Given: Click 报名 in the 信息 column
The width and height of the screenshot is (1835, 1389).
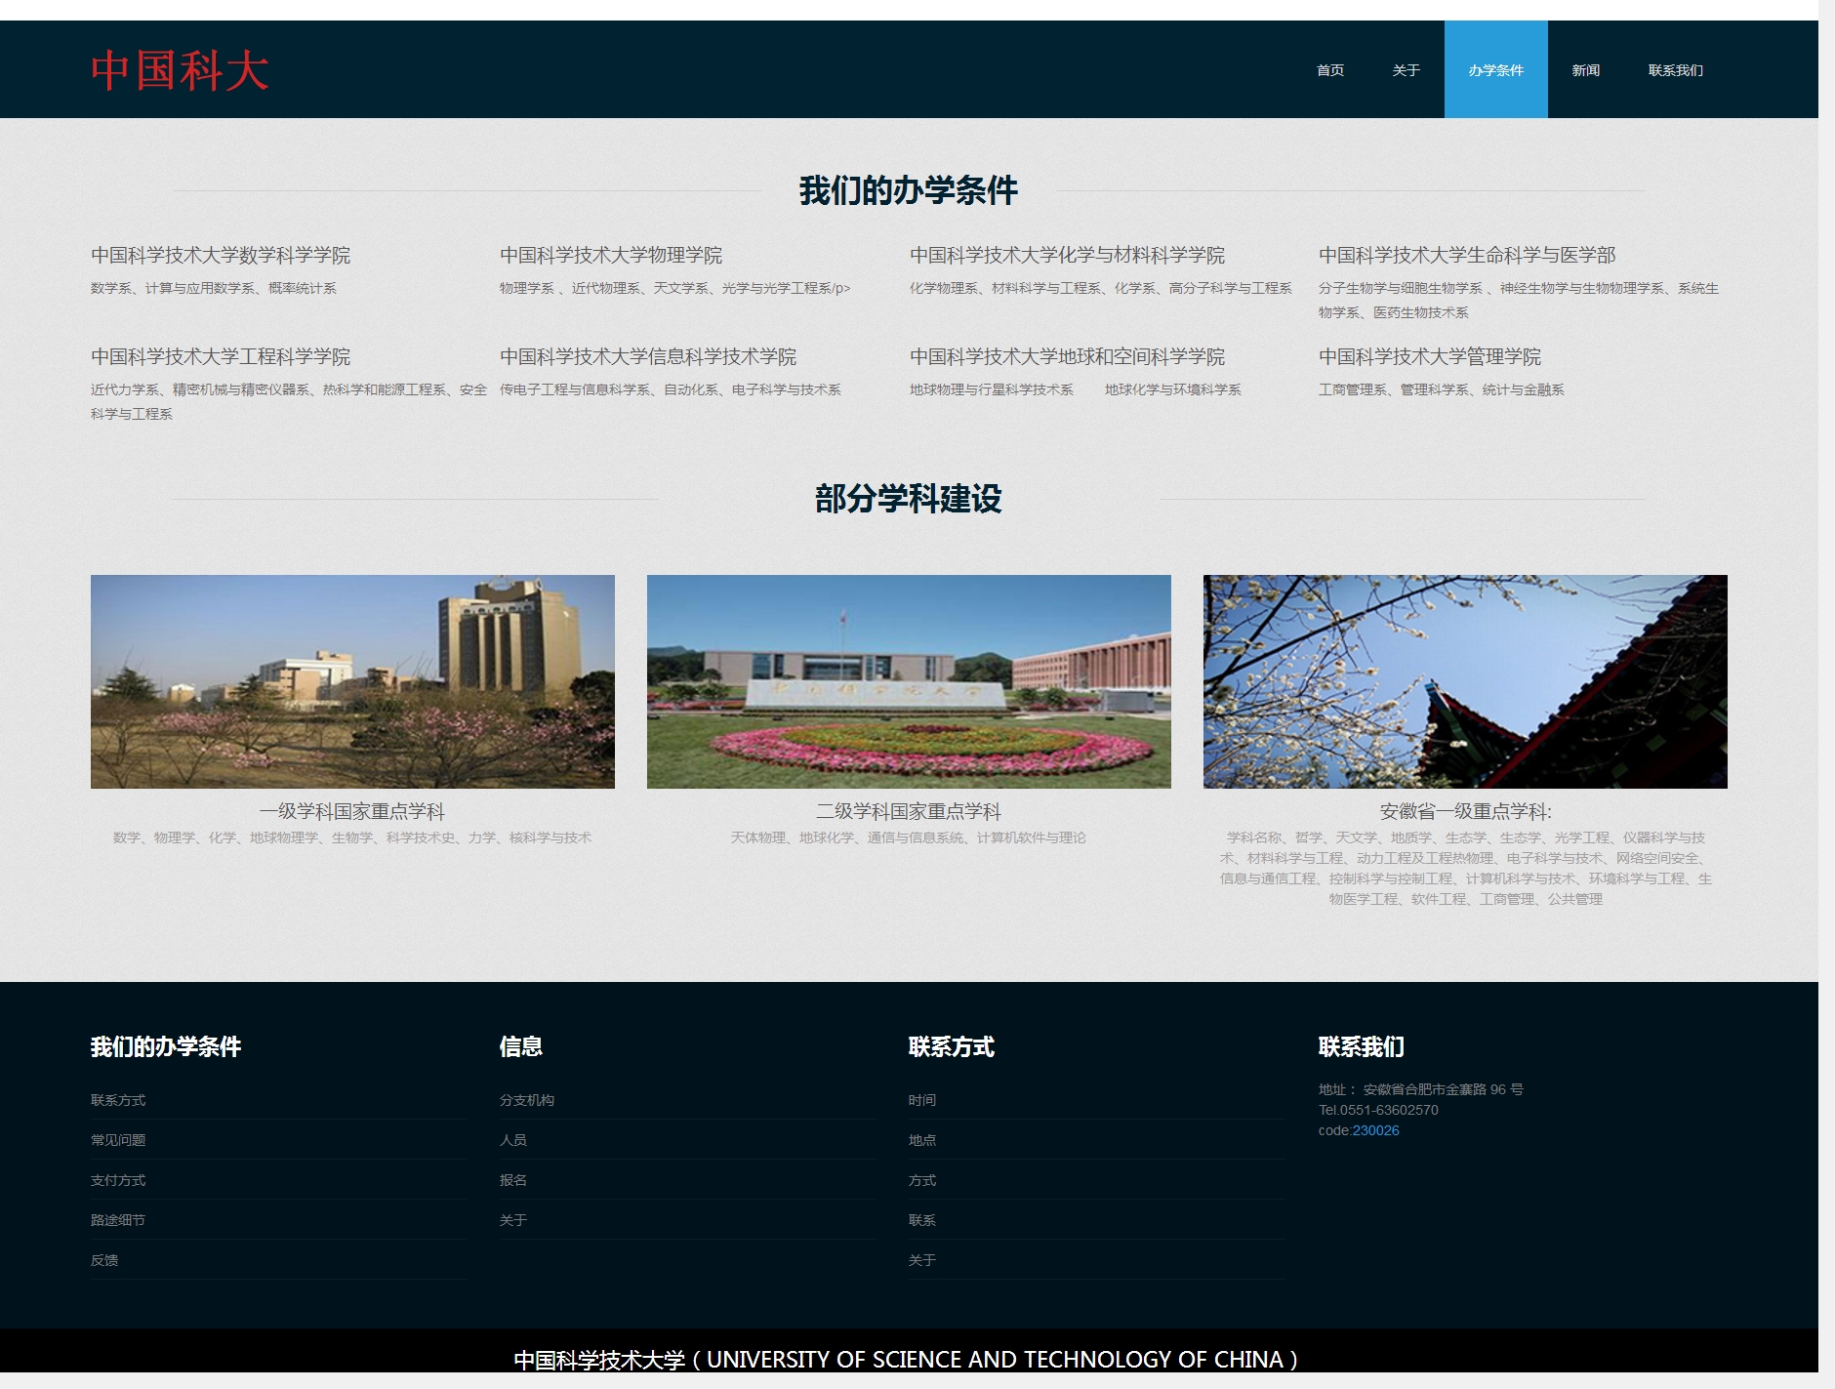Looking at the screenshot, I should (x=513, y=1180).
